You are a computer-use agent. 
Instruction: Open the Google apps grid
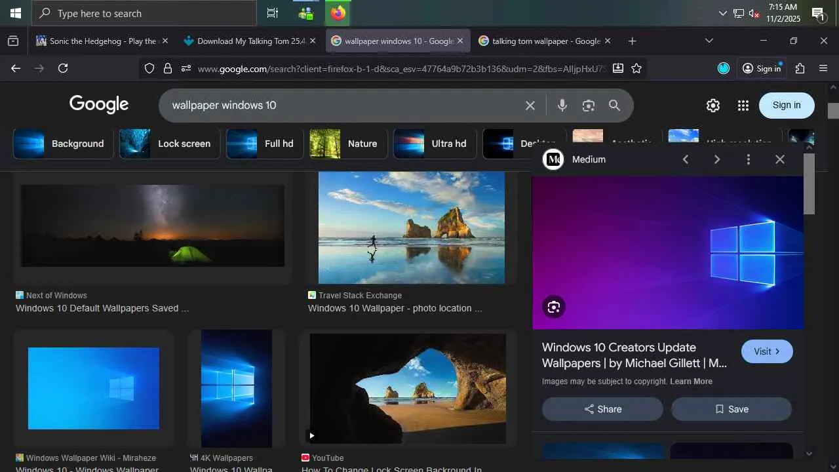tap(743, 106)
